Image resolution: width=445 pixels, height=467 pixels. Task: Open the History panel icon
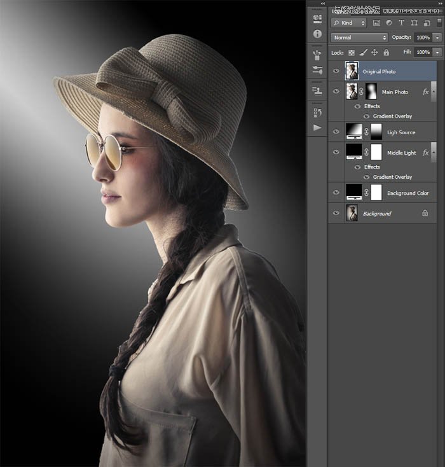(x=317, y=112)
